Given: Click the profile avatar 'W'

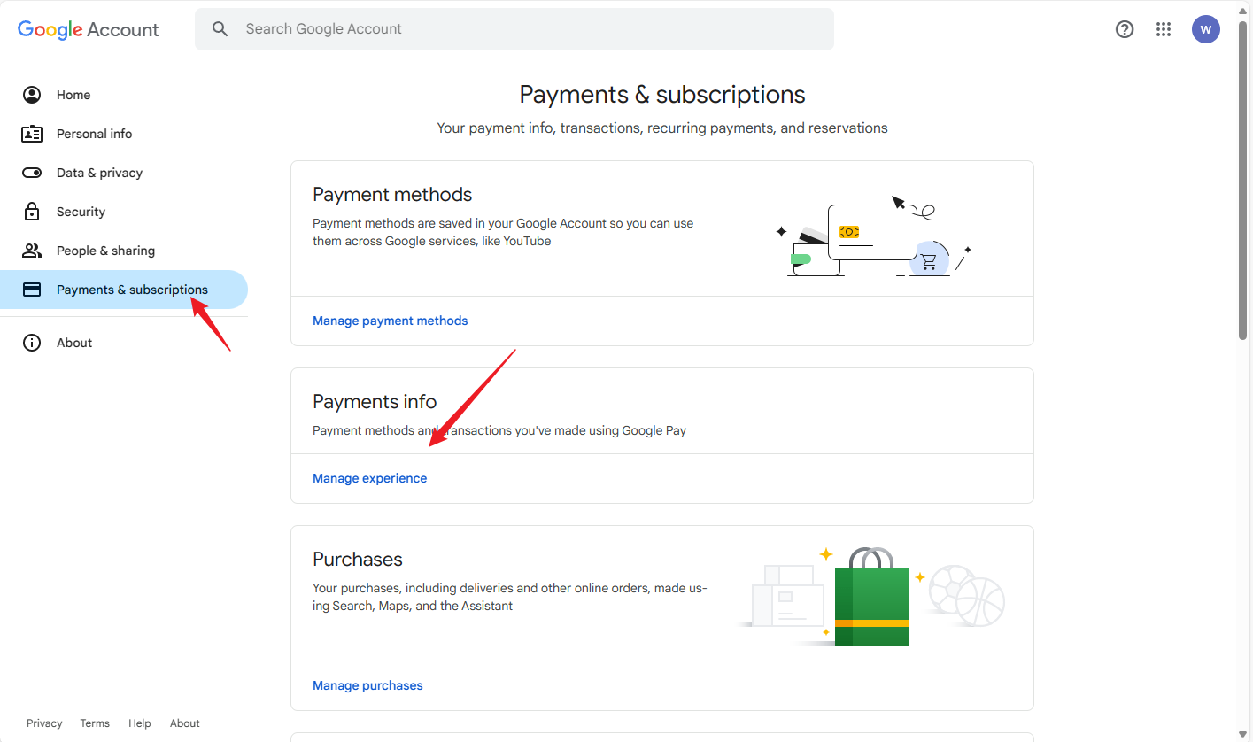Looking at the screenshot, I should (1205, 29).
